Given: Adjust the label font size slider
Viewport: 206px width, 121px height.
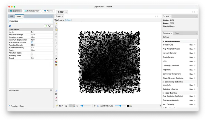Looking at the screenshot, I should 120,106.
